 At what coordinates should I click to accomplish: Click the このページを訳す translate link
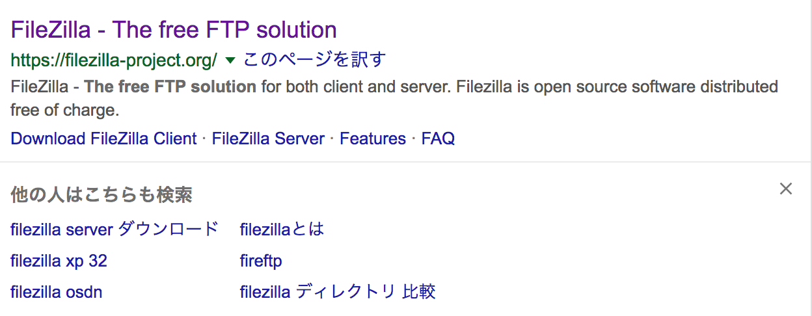point(315,60)
